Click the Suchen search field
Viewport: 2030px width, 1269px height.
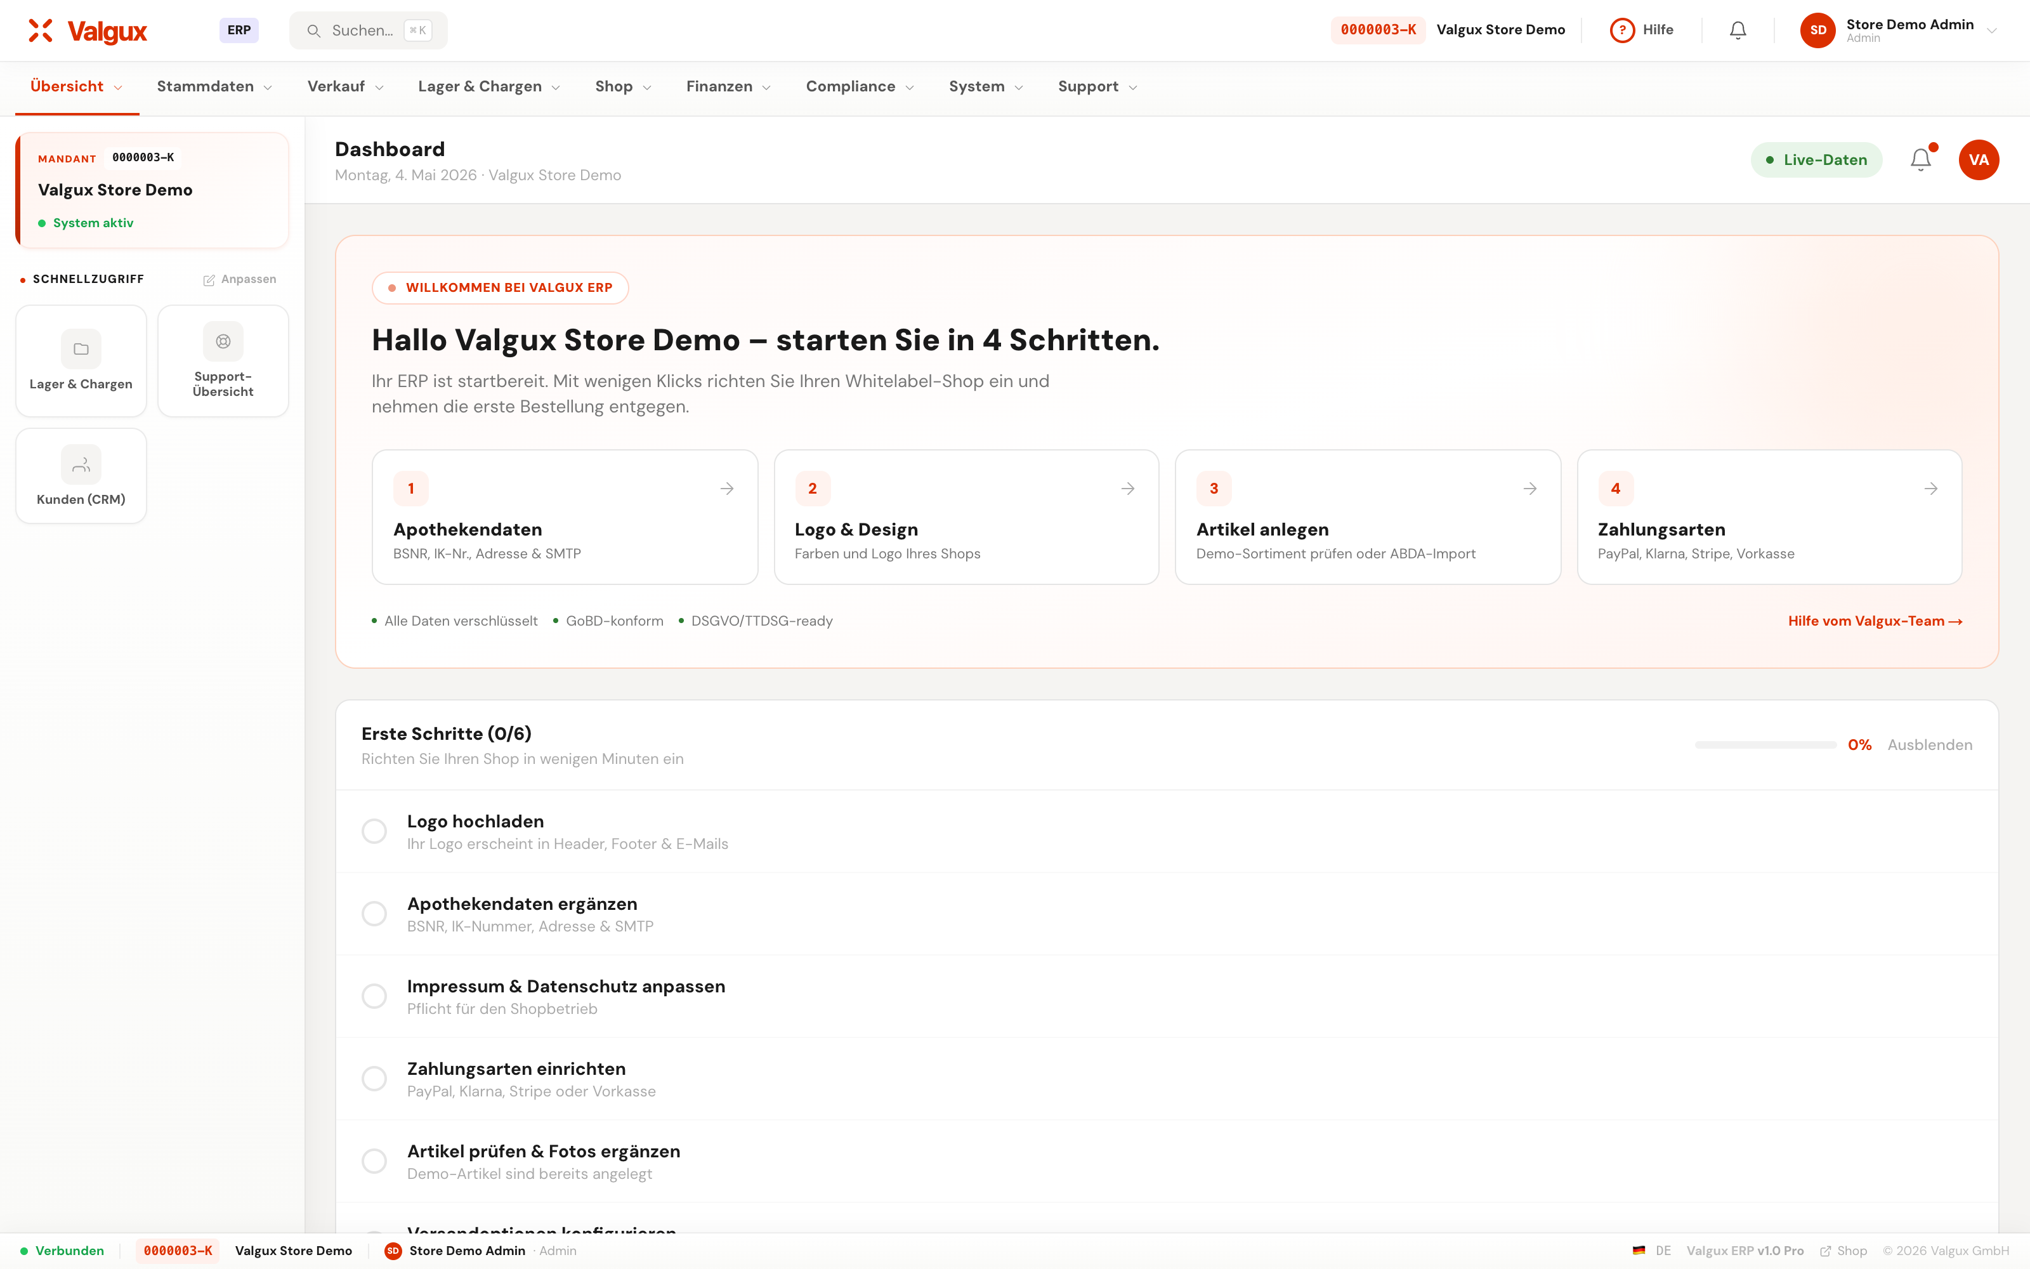[368, 31]
